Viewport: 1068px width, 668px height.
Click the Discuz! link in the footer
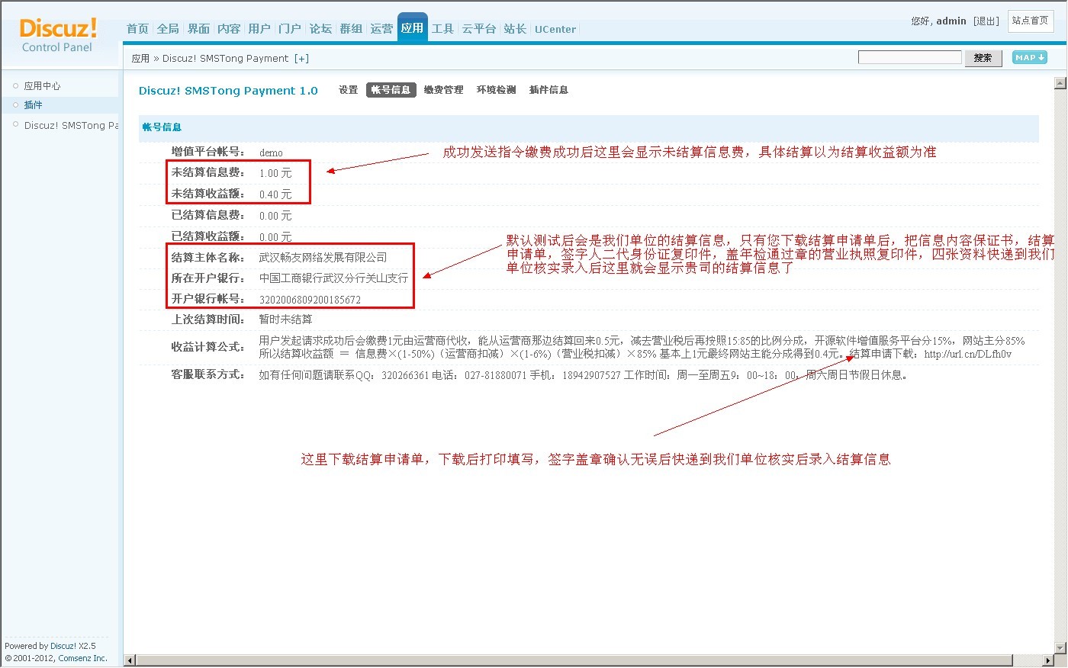coord(63,646)
